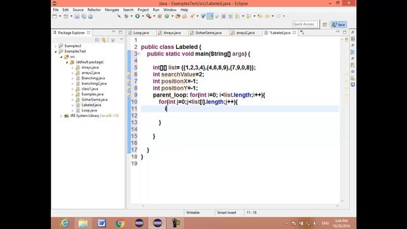Open the New Java Class dropdown arrow
Image resolution: width=407 pixels, height=229 pixels.
pos(172,17)
